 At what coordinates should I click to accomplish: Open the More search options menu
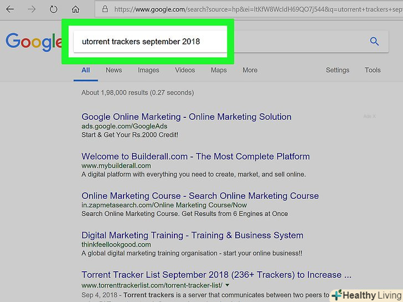(250, 70)
